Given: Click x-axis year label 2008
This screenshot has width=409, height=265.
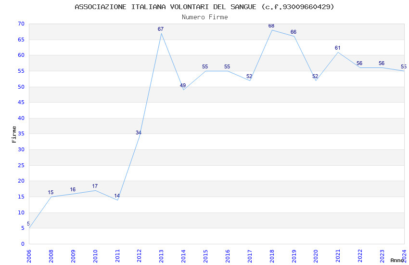Looking at the screenshot, I should [51, 256].
